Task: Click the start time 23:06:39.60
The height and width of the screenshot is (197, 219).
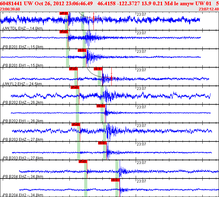Action: [x=10, y=9]
